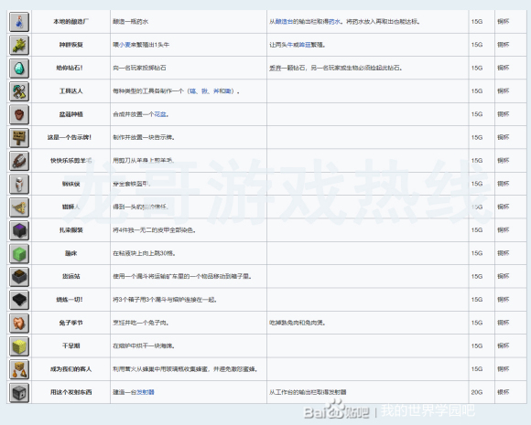The height and width of the screenshot is (425, 531).
Task: Click the campfire and beehive icon
Action: click(x=19, y=369)
